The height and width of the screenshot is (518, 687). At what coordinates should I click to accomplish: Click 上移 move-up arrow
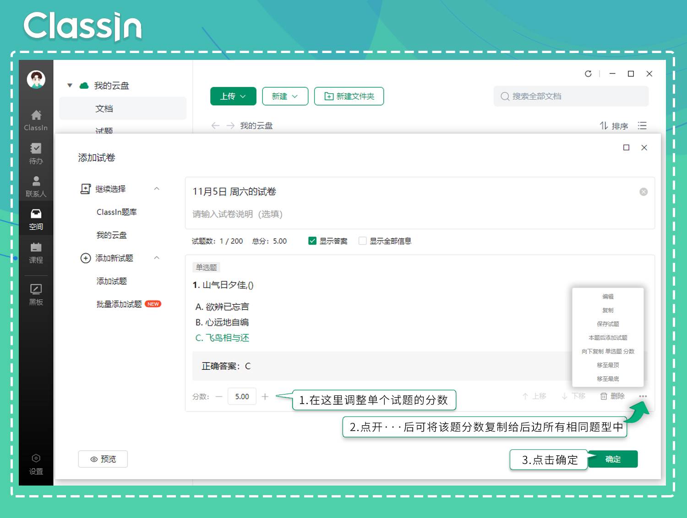[525, 396]
